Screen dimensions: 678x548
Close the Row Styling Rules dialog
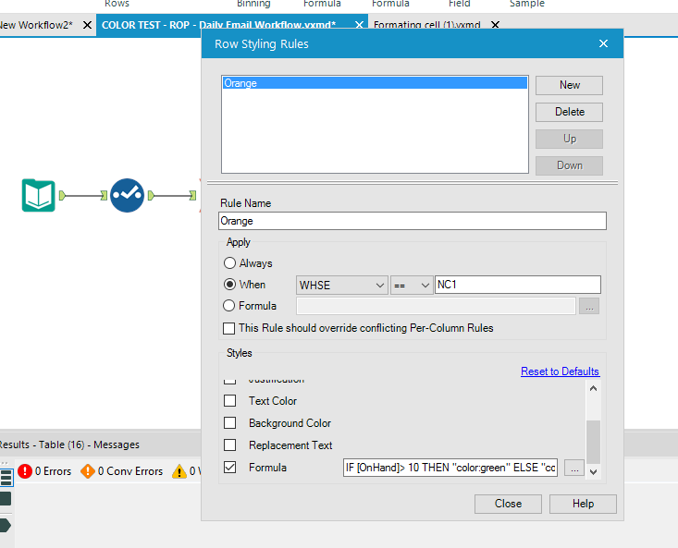coord(603,43)
